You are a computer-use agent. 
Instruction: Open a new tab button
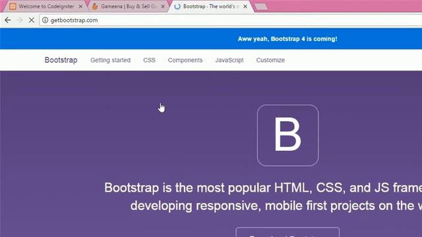(261, 7)
